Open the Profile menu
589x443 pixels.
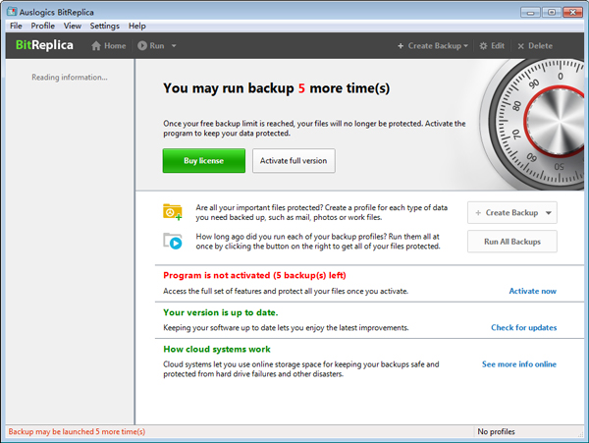coord(42,26)
